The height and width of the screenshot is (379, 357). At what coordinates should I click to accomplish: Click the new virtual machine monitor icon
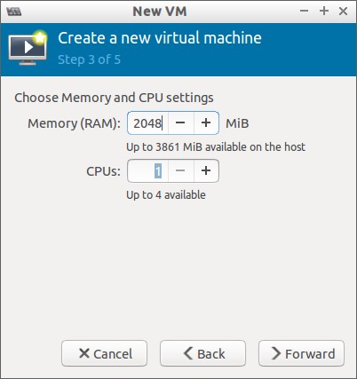tap(28, 48)
